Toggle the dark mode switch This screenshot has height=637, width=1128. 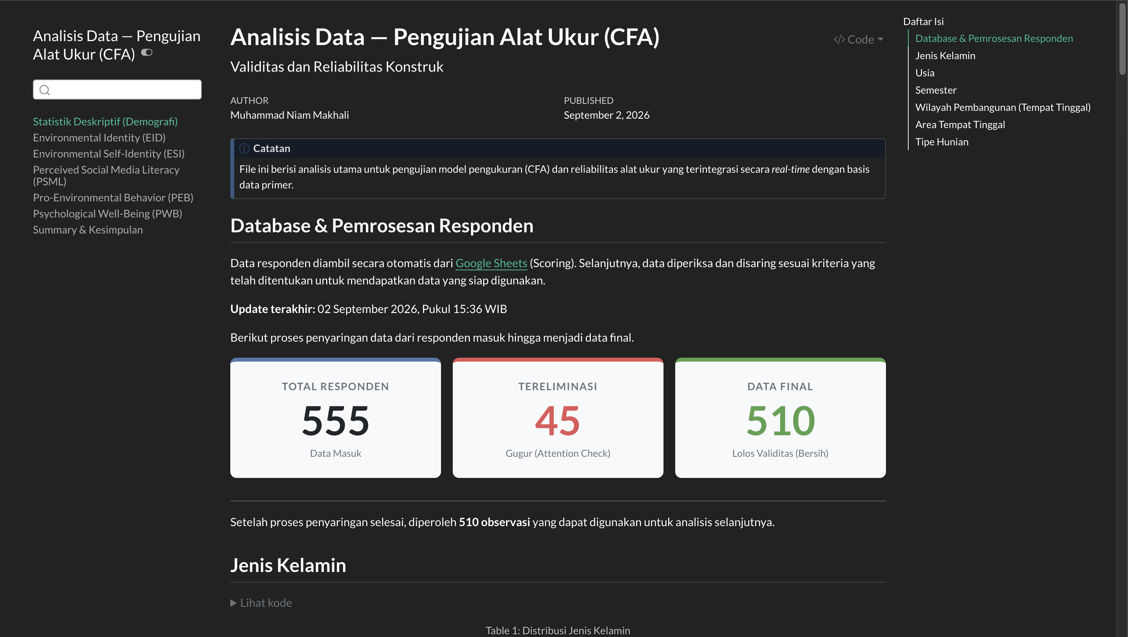point(147,53)
